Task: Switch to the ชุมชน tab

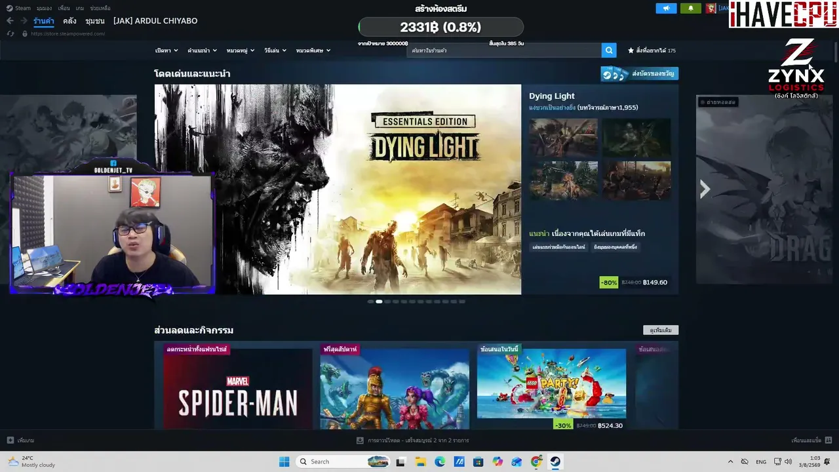Action: pyautogui.click(x=95, y=21)
